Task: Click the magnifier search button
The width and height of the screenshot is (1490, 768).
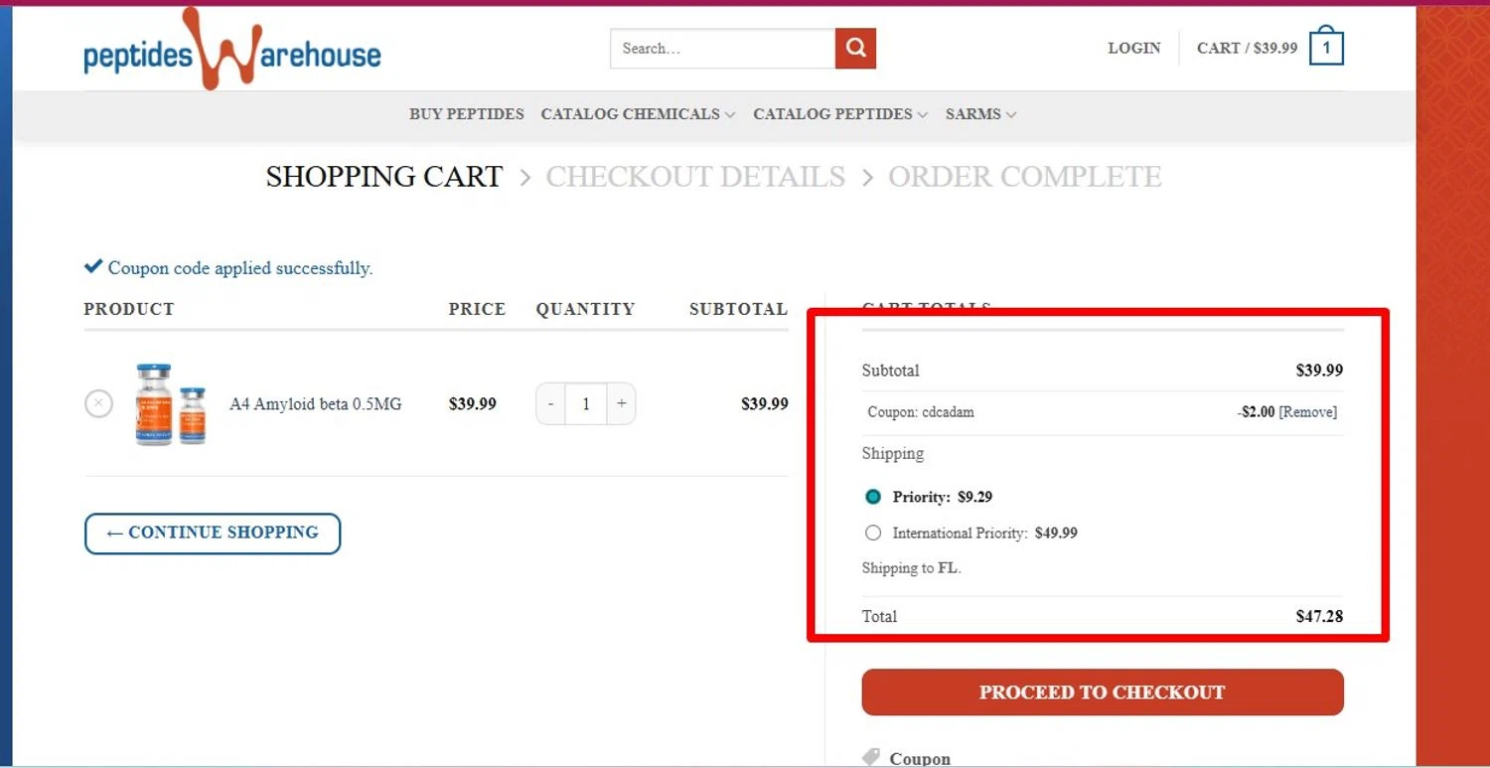Action: point(855,48)
